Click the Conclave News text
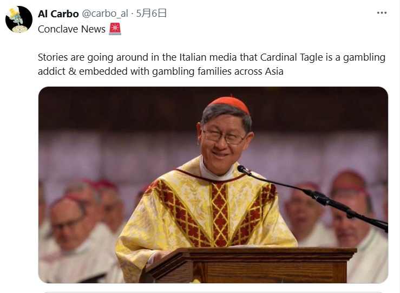Screen dimensions: 400x293 (71, 29)
